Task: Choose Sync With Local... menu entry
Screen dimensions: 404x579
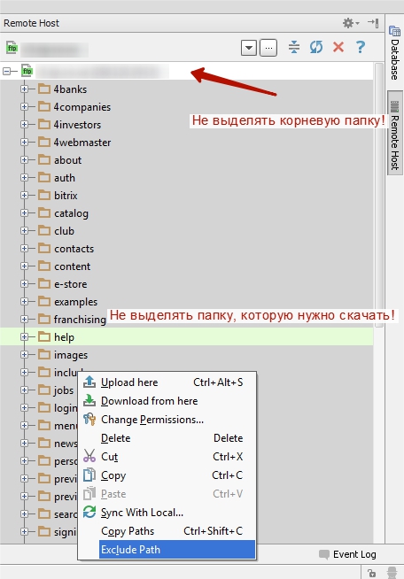Action: tap(167, 513)
